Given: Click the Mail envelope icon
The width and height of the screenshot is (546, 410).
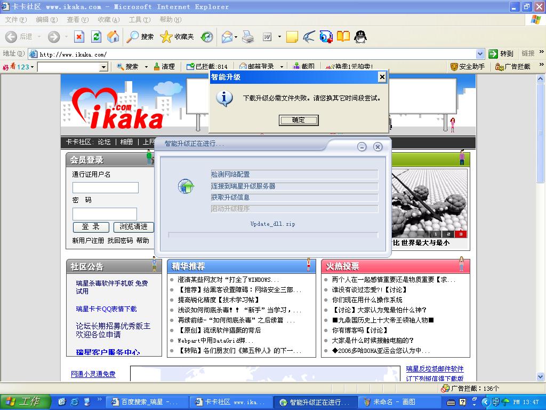Looking at the screenshot, I should tap(227, 37).
